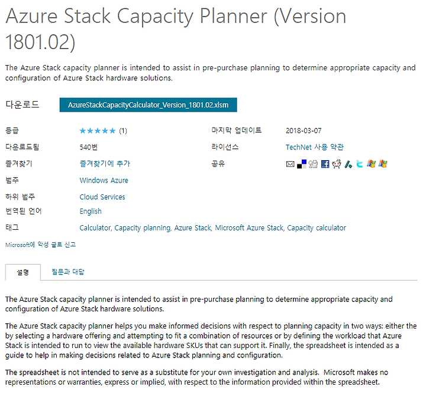Click the last Windows flag share icon
This screenshot has width=426, height=400.
coord(383,164)
